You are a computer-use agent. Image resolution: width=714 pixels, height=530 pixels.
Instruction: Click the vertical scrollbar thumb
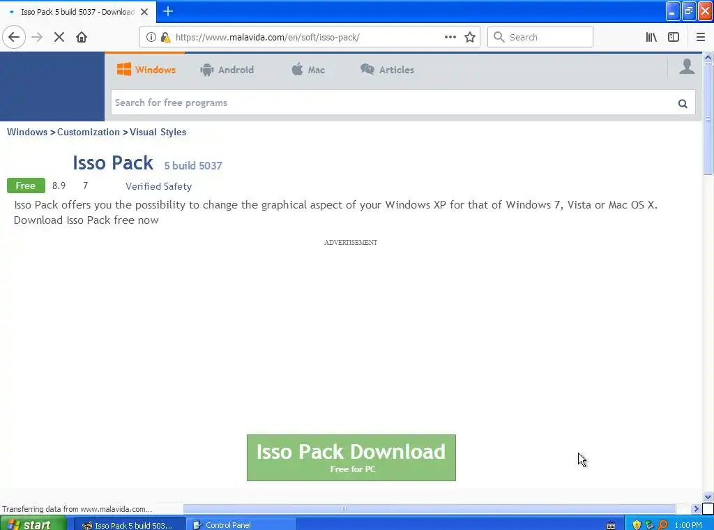(708, 119)
